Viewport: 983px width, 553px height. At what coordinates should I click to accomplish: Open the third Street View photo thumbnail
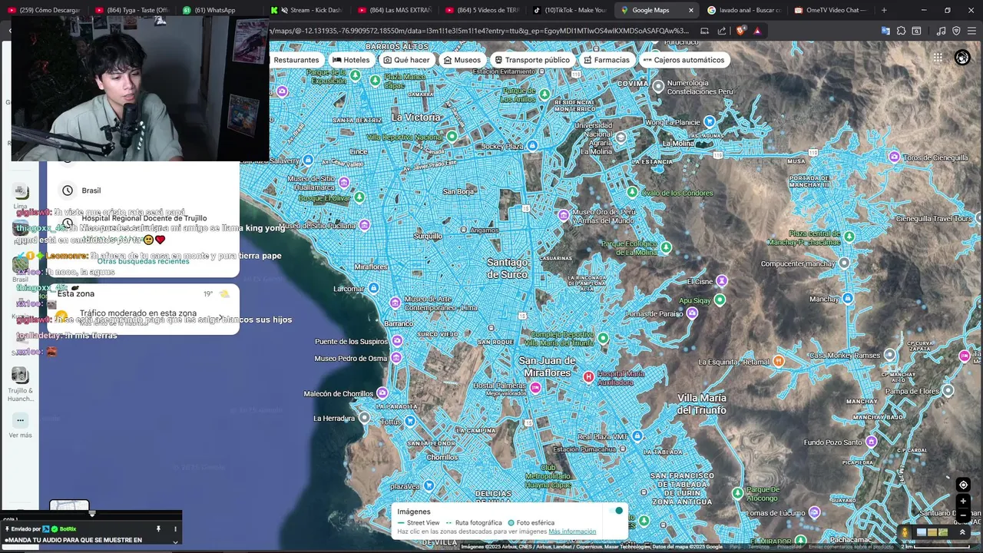tap(942, 532)
